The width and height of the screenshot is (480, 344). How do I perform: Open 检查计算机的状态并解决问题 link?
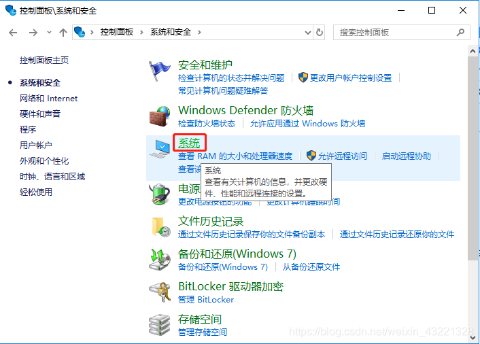pyautogui.click(x=231, y=78)
